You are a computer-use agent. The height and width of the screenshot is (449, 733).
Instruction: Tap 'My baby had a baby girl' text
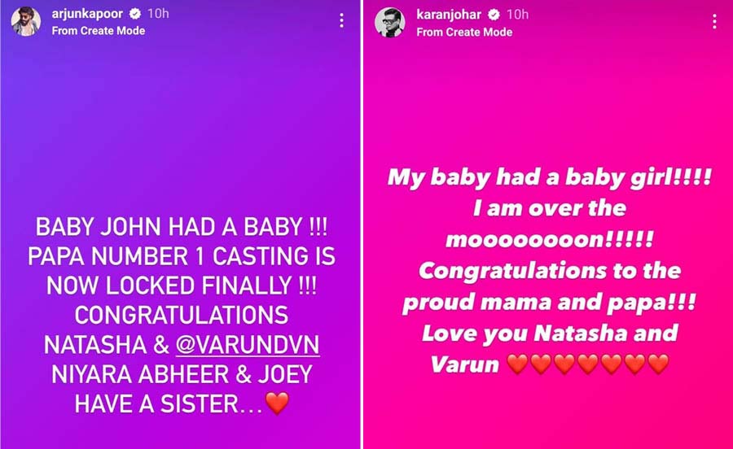[x=529, y=177]
